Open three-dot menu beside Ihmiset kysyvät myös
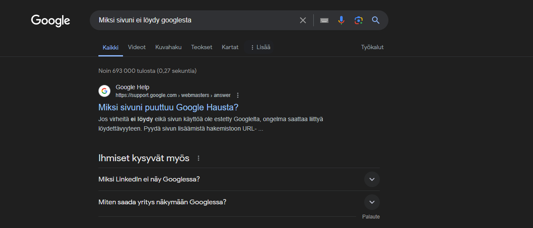The width and height of the screenshot is (533, 228). (199, 158)
